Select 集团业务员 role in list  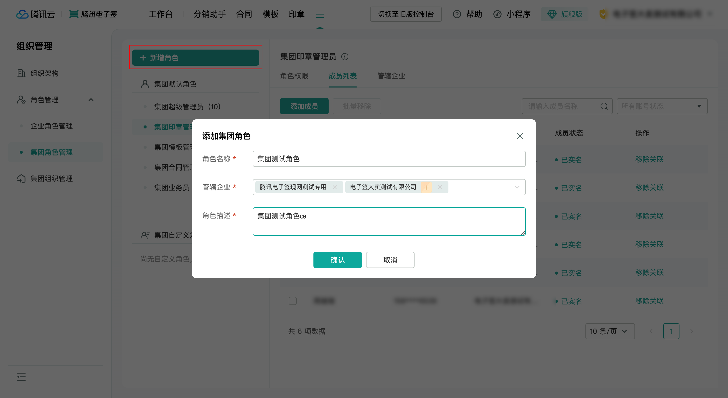(172, 187)
